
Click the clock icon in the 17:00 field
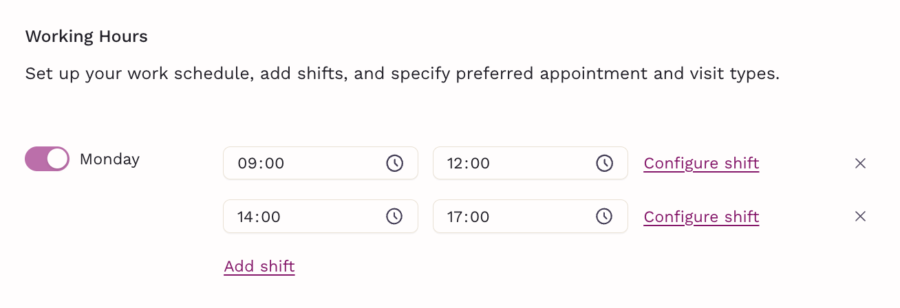[604, 217]
